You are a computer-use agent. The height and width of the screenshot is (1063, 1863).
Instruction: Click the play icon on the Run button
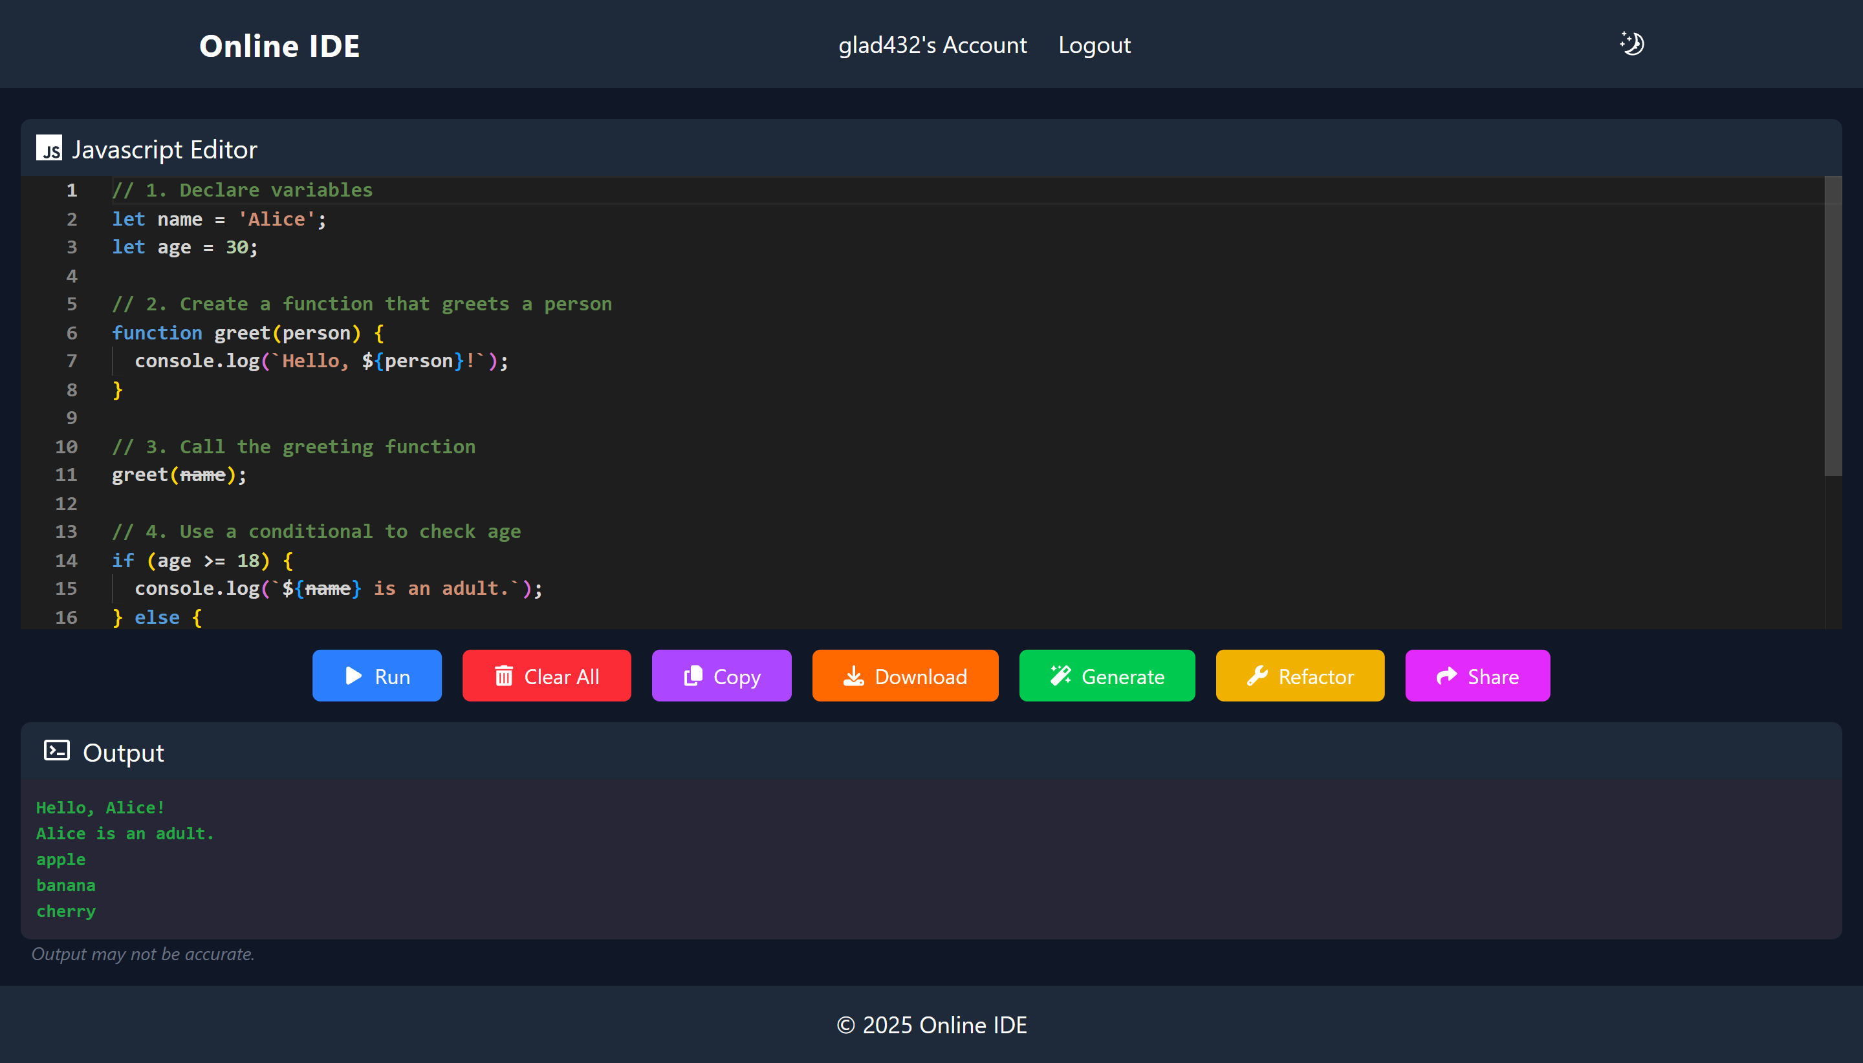click(x=353, y=676)
